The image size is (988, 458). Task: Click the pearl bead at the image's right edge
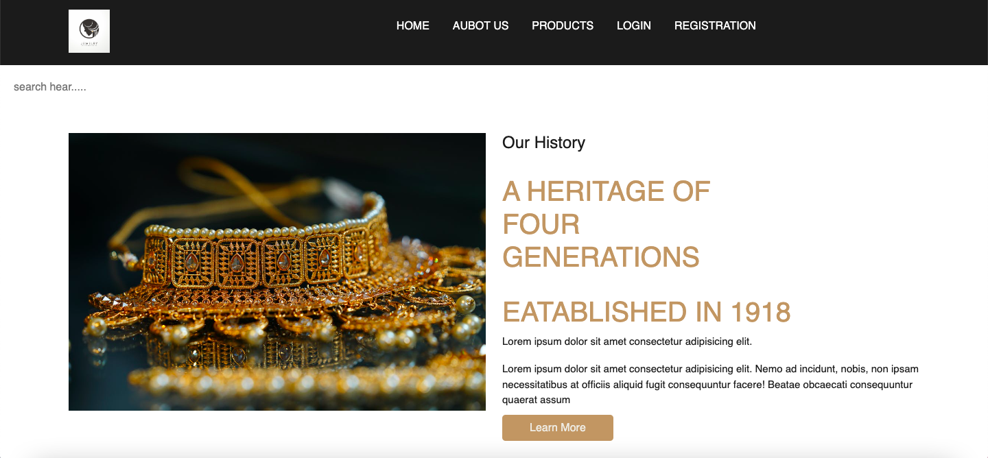pyautogui.click(x=465, y=304)
